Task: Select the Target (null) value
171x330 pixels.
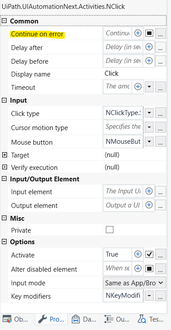Action: click(112, 155)
